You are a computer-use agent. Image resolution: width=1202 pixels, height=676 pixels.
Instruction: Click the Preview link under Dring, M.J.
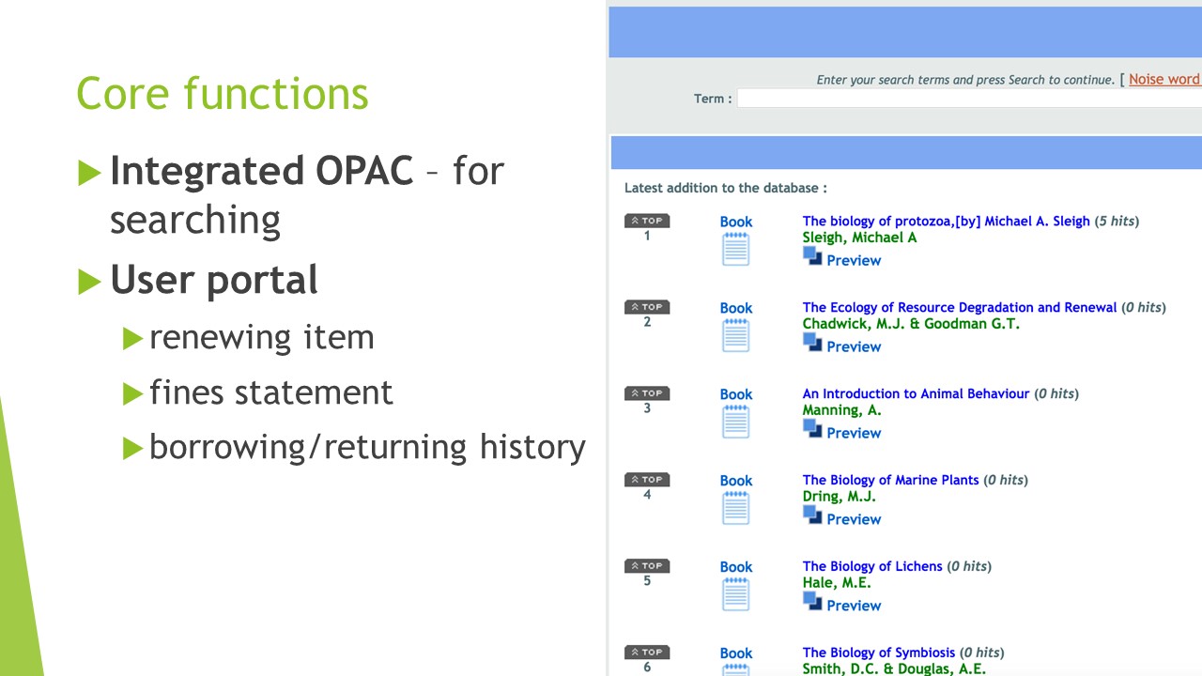click(853, 519)
